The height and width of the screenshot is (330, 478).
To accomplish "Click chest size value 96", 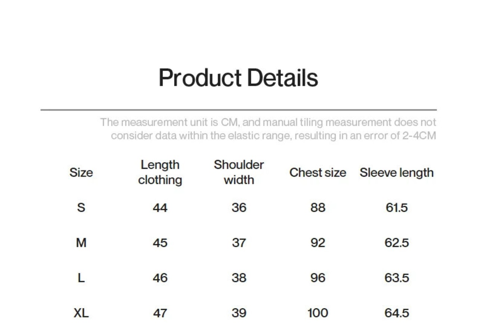I will pyautogui.click(x=317, y=278).
